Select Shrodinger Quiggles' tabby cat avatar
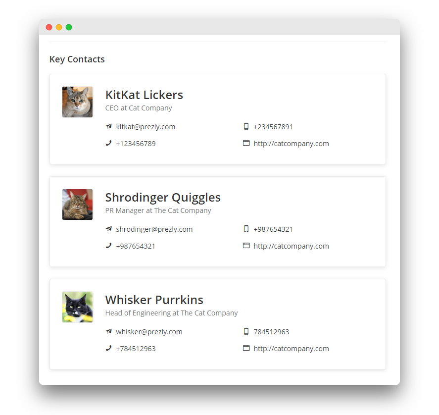Image resolution: width=439 pixels, height=415 pixels. [x=77, y=205]
